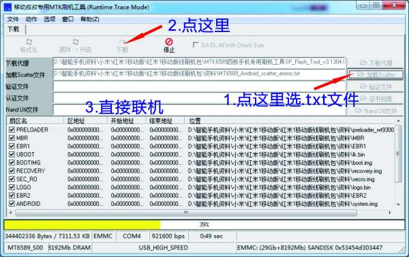Open the 选项 (Options) menu
Viewport: 409px width, 257px height.
(49, 19)
